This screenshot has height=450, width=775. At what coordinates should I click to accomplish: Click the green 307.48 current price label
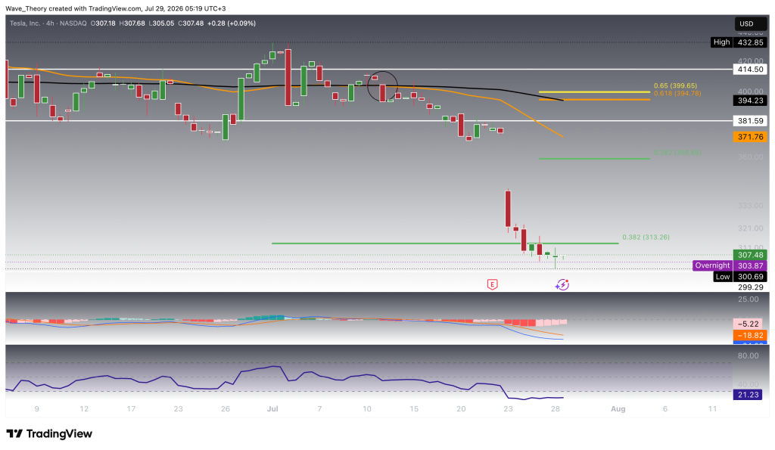(x=750, y=255)
